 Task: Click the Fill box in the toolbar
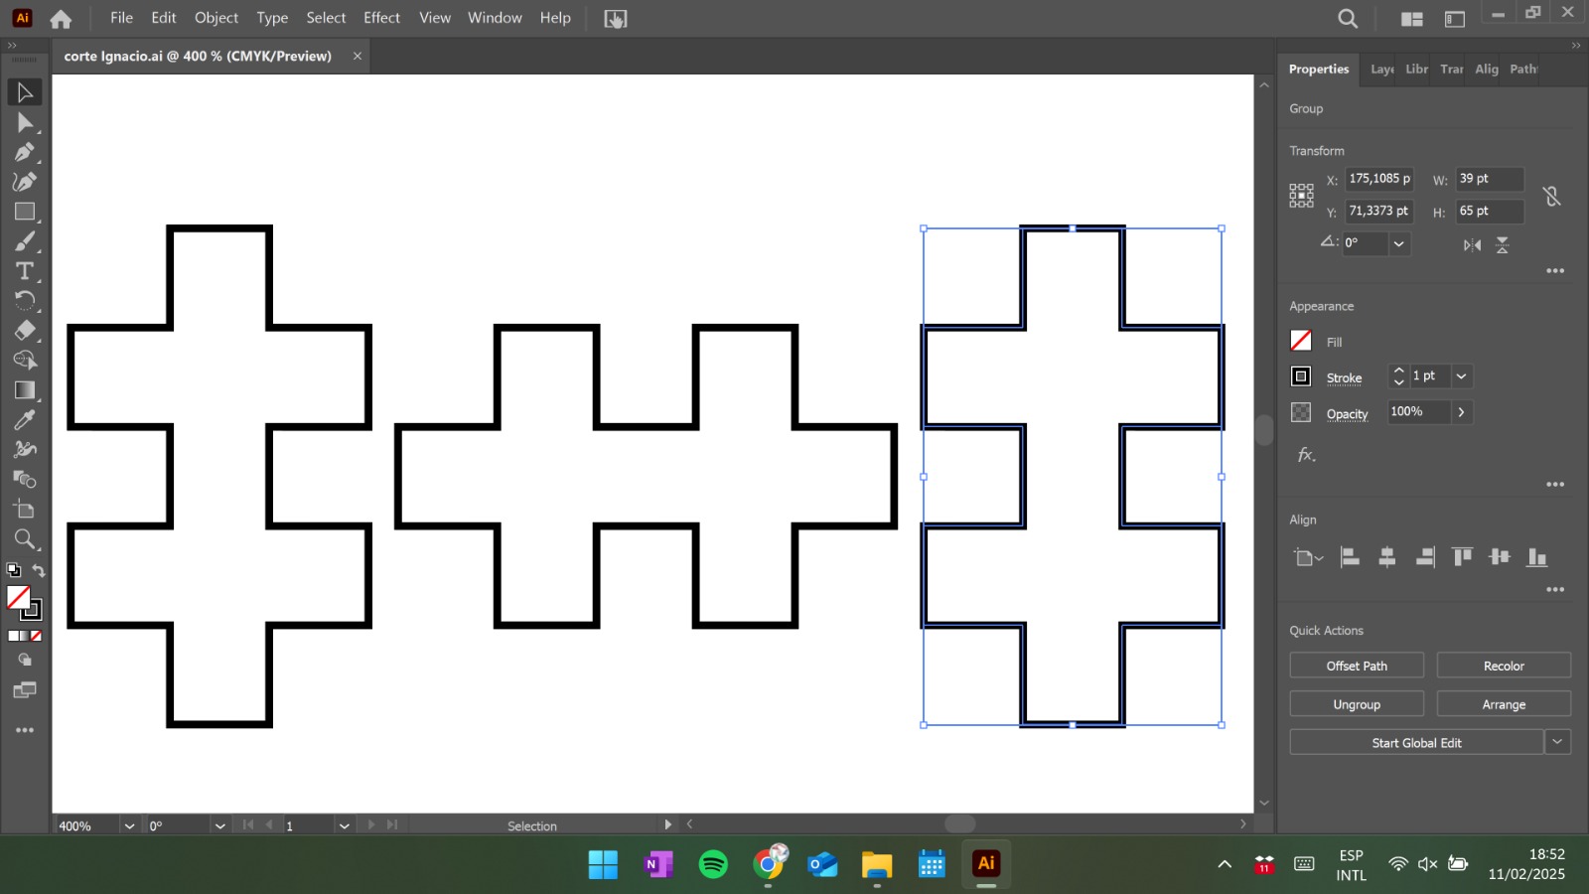18,597
